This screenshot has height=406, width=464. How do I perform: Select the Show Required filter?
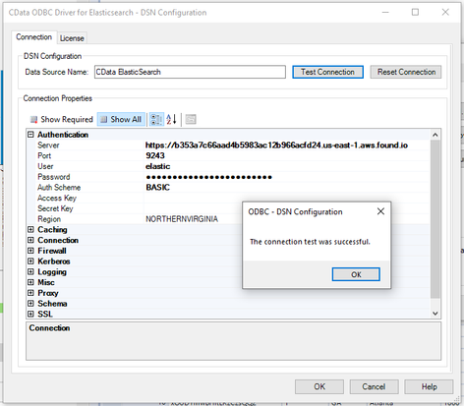62,119
